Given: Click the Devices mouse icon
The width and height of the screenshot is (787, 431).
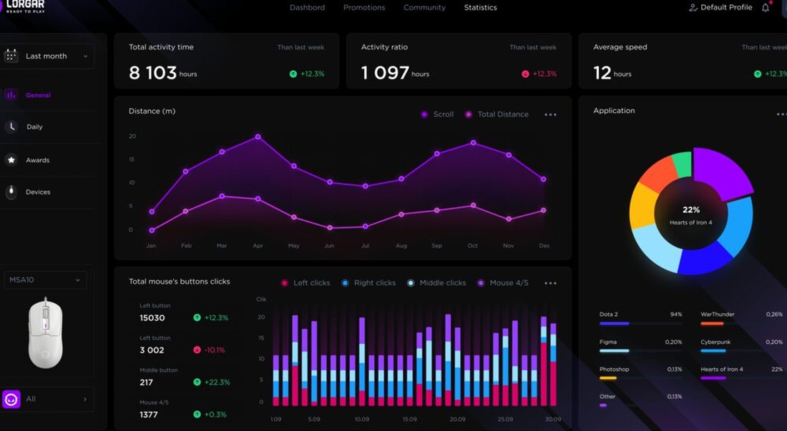Looking at the screenshot, I should (x=11, y=192).
